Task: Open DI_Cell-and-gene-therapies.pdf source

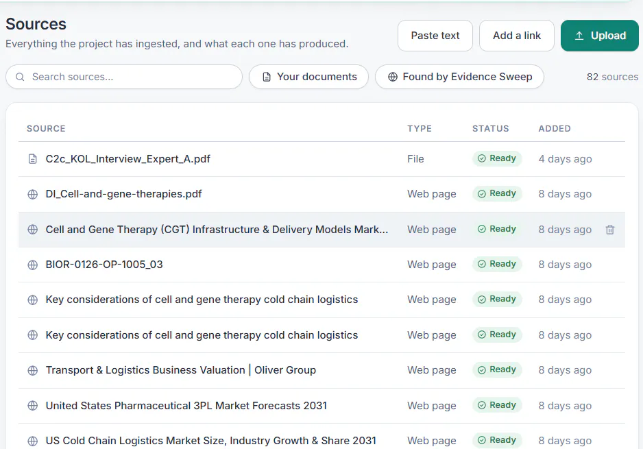Action: (123, 194)
